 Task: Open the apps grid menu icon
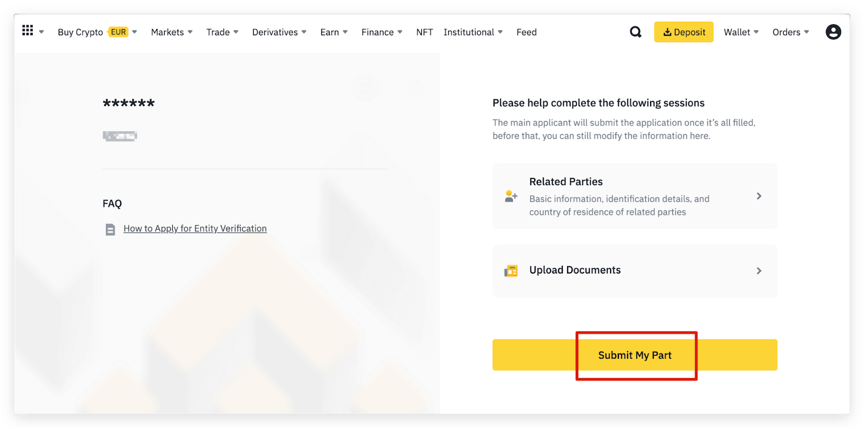(28, 31)
